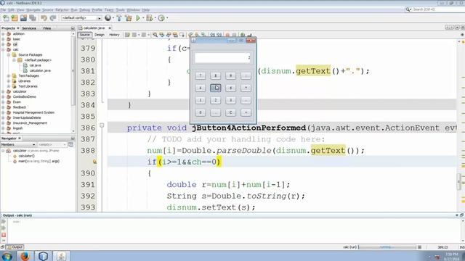Click the 8 button in calculator window
The height and width of the screenshot is (261, 465).
pyautogui.click(x=216, y=75)
